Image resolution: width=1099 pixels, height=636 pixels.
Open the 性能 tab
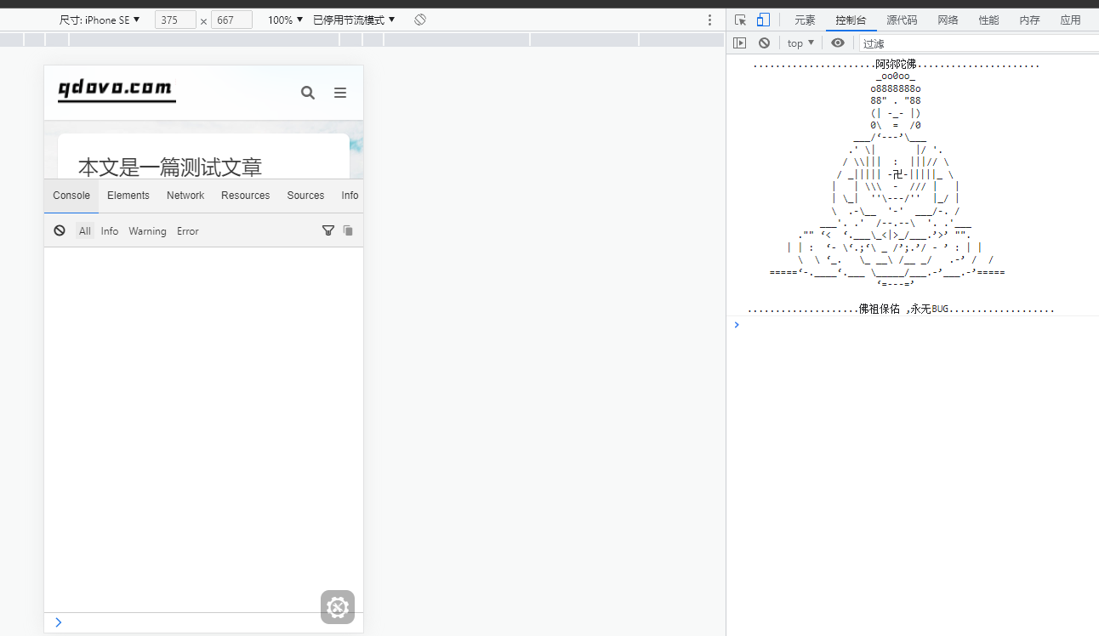click(988, 20)
